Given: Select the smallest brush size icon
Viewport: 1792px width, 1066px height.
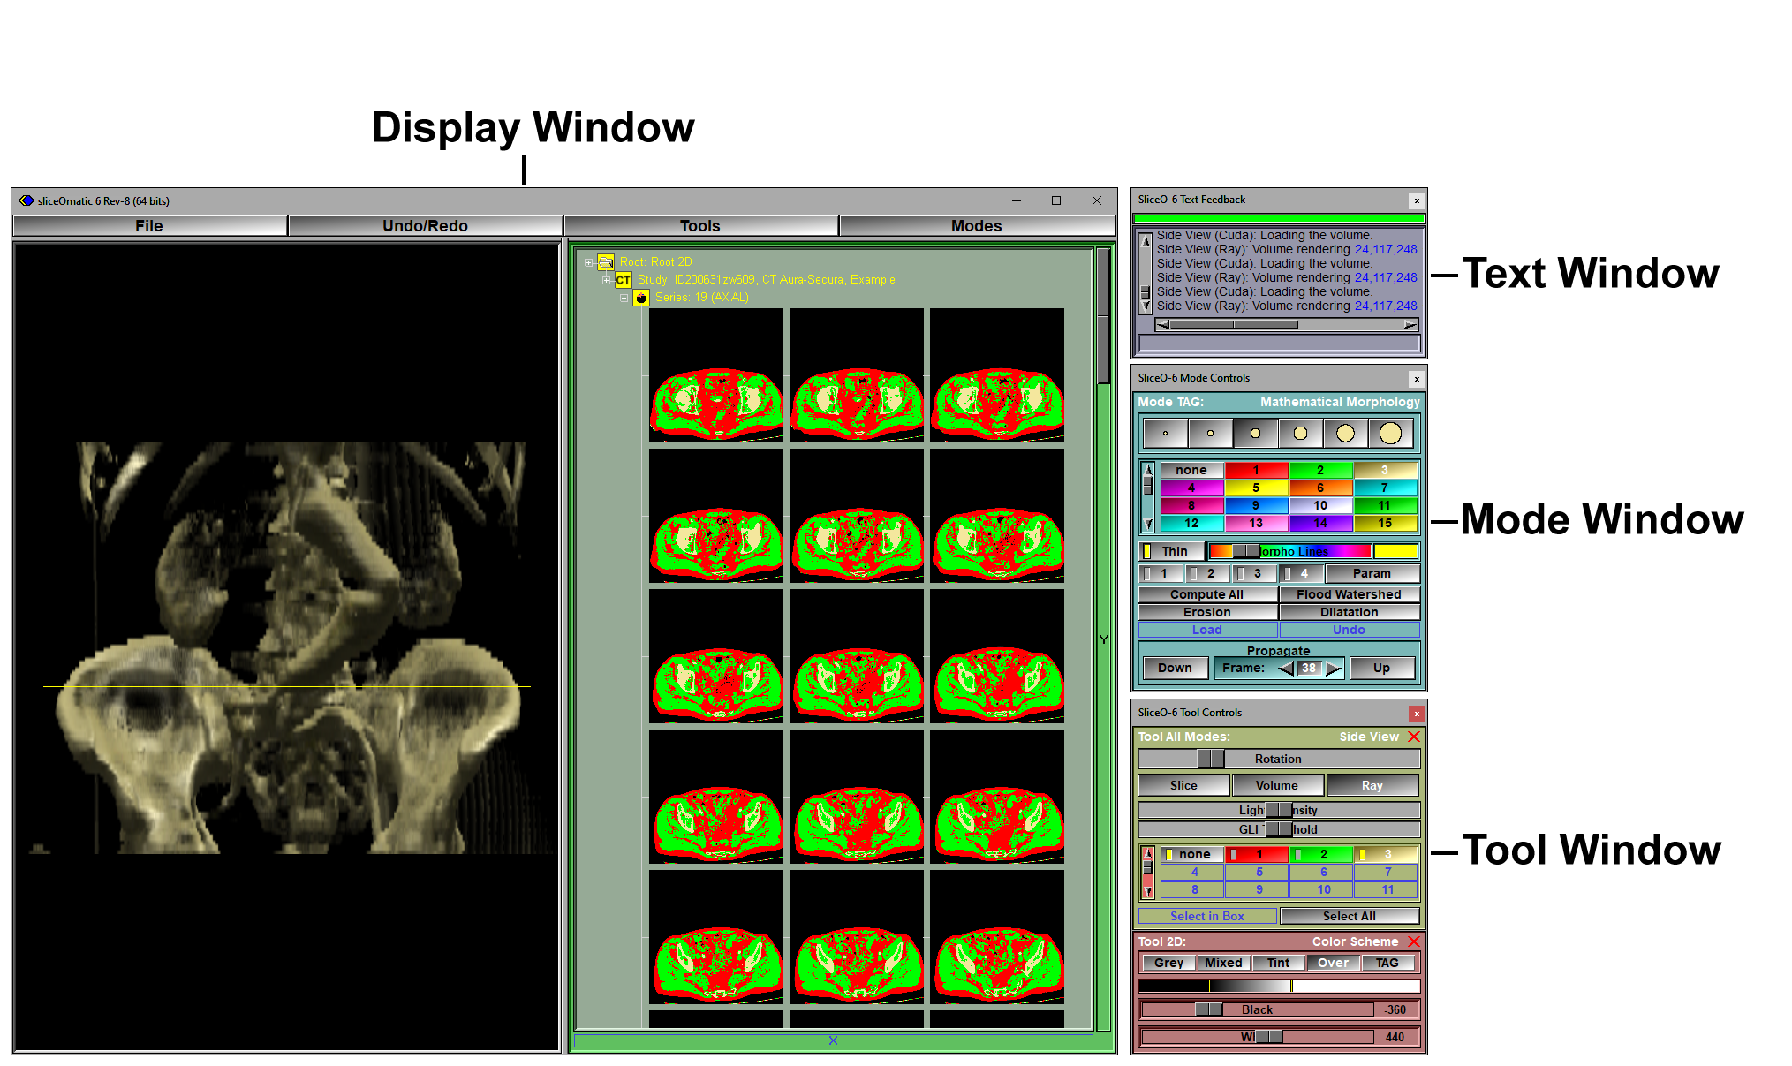Looking at the screenshot, I should point(1165,434).
